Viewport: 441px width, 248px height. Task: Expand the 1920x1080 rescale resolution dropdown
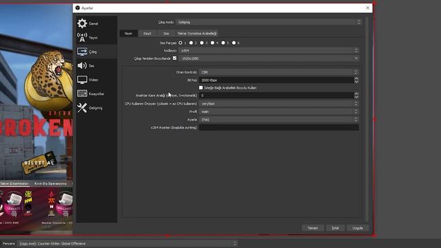tap(269, 58)
